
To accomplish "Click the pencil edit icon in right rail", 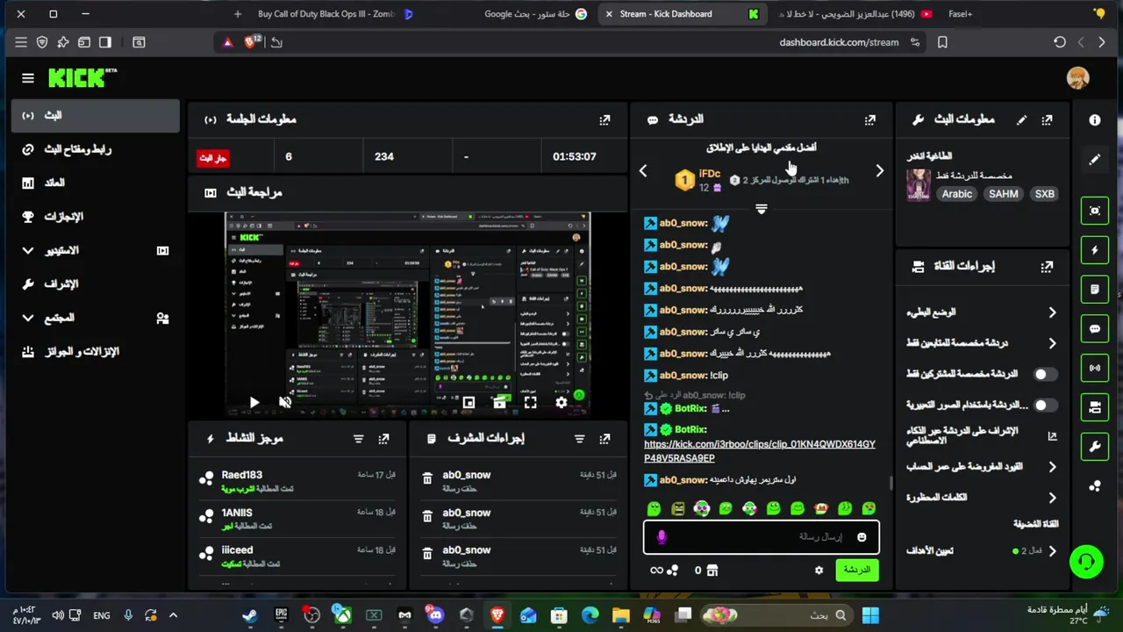I will [x=1094, y=160].
